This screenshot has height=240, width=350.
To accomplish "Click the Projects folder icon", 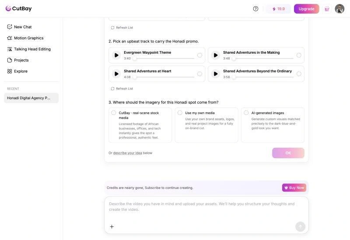I will (9, 60).
